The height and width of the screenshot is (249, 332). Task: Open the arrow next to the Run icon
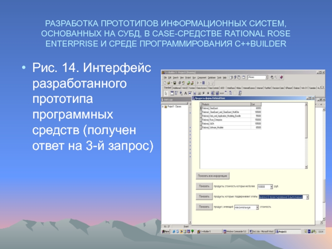[x=201, y=83]
